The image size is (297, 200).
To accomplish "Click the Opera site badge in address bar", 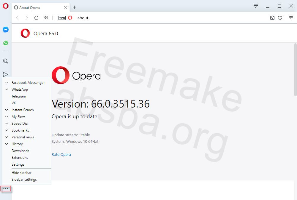I will pos(70,18).
